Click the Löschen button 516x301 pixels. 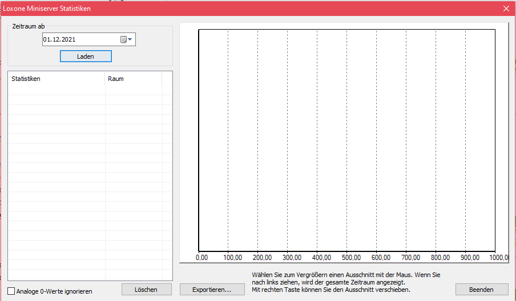tap(147, 290)
